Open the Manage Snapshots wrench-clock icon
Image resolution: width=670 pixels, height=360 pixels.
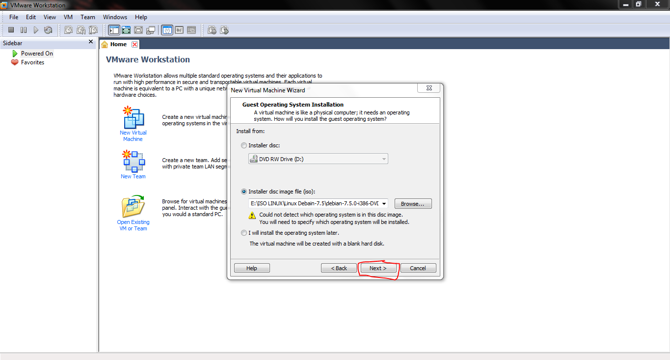93,30
